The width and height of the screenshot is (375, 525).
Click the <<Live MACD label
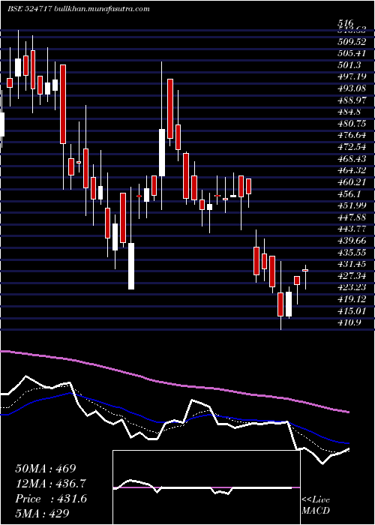click(x=316, y=505)
